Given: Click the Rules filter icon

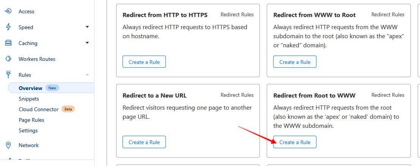Looking at the screenshot, I should tap(8, 74).
